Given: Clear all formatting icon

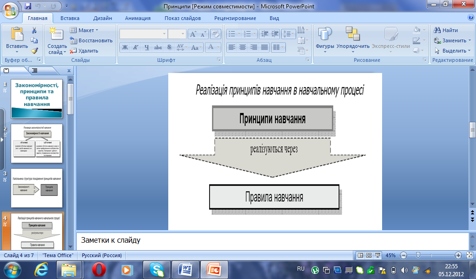Looking at the screenshot, I should [215, 34].
